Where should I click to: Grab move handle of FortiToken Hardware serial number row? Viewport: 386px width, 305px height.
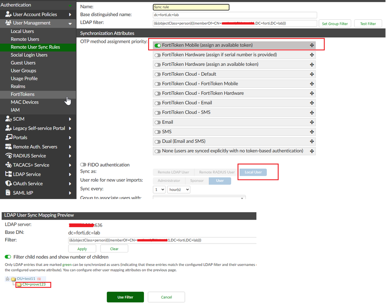coord(312,55)
